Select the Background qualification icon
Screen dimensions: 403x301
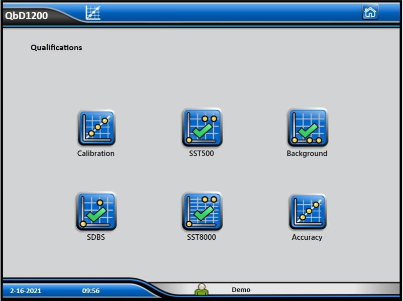click(307, 128)
